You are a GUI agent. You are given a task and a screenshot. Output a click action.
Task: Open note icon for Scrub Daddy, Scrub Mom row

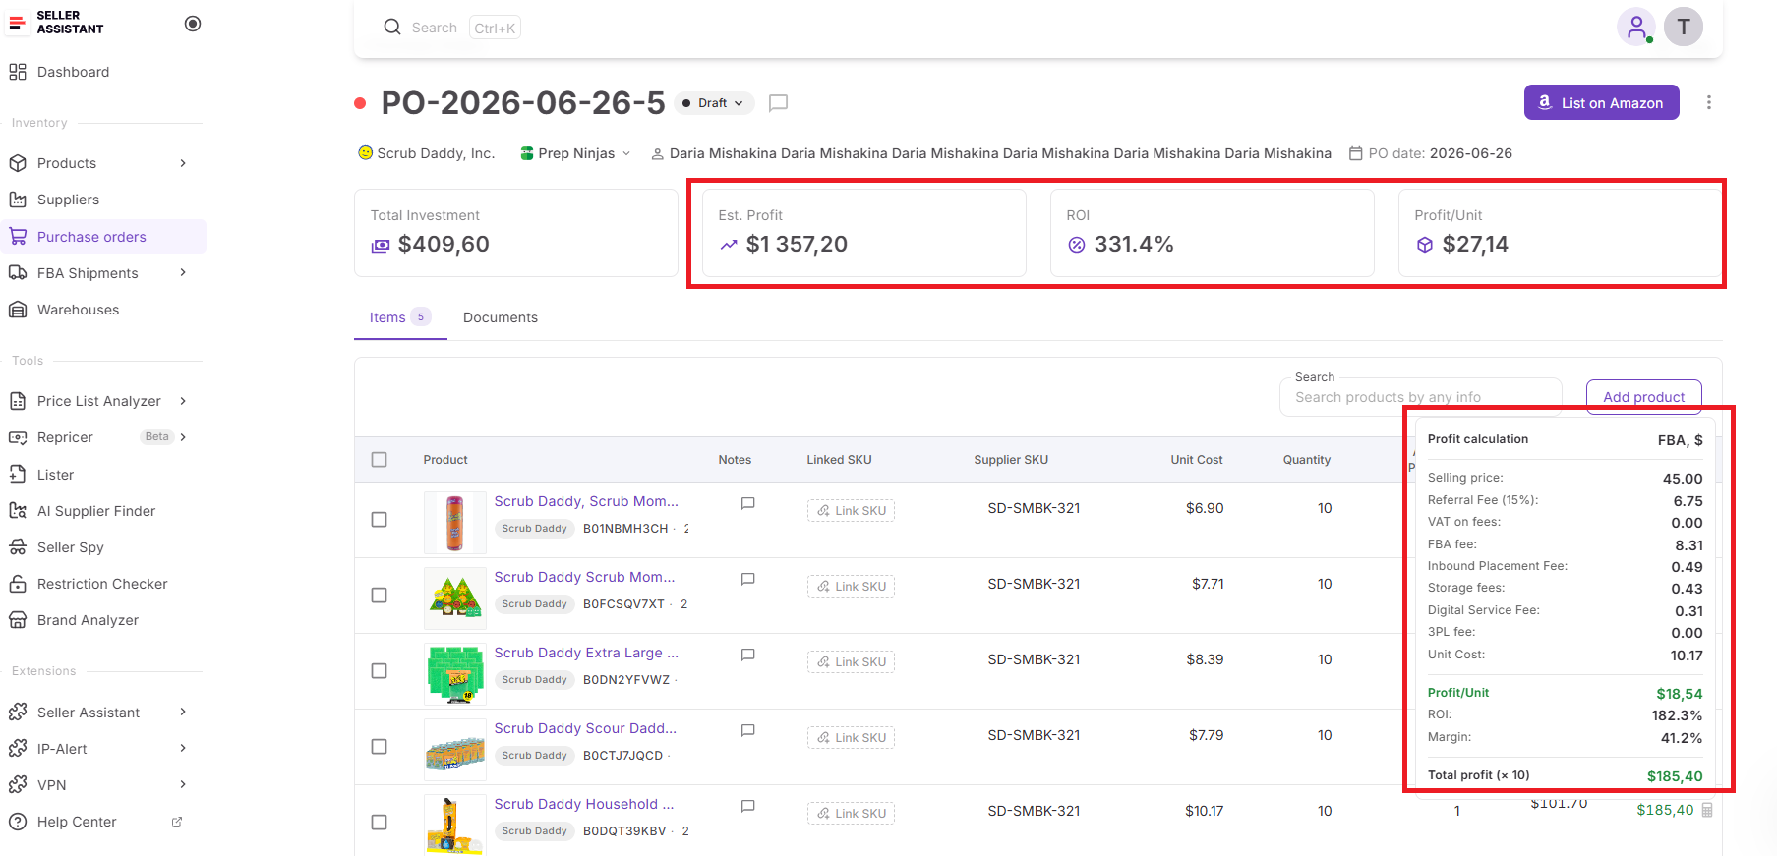tap(747, 503)
